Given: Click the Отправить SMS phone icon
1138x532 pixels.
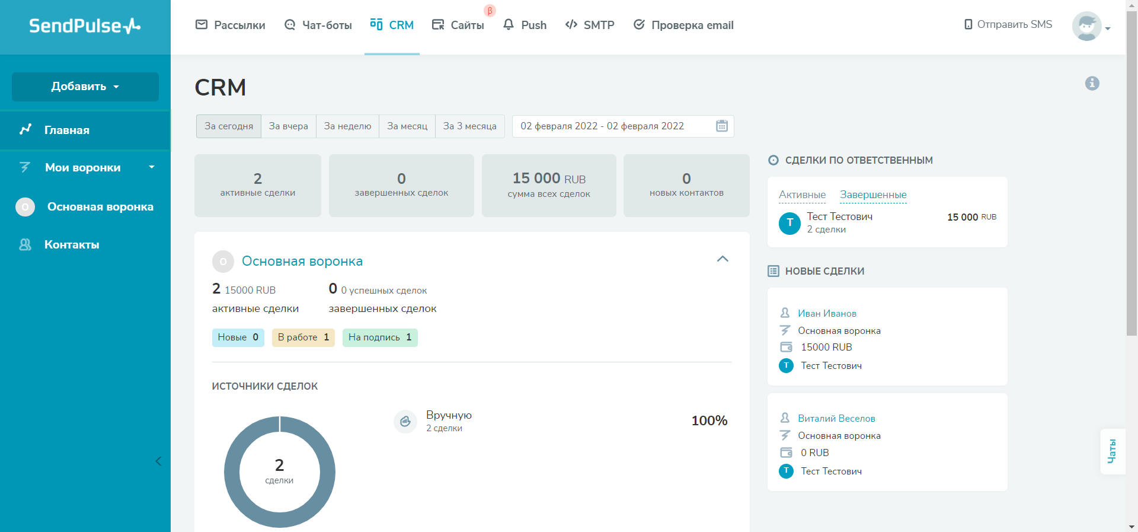Looking at the screenshot, I should pos(968,24).
